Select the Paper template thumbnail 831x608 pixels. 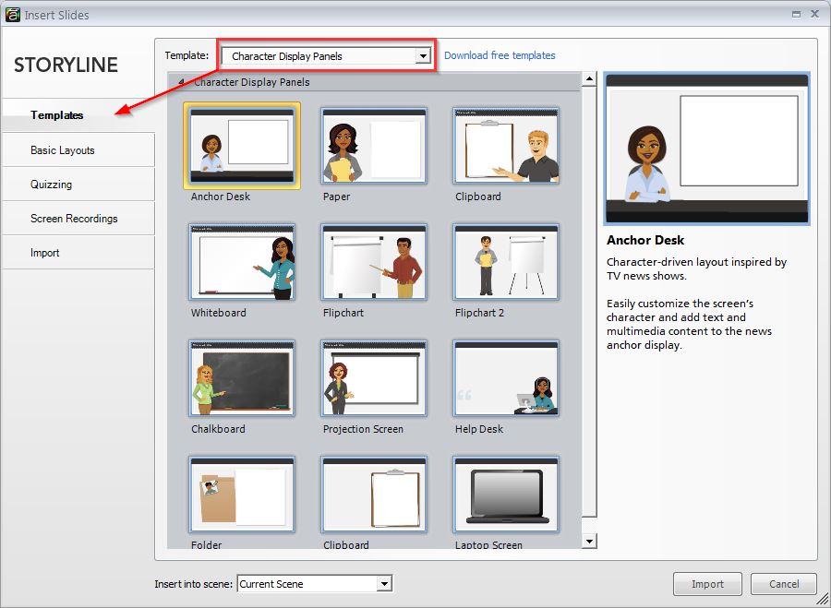click(x=373, y=148)
